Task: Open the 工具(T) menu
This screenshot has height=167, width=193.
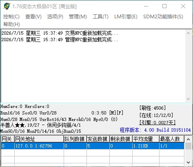Action: (100, 17)
